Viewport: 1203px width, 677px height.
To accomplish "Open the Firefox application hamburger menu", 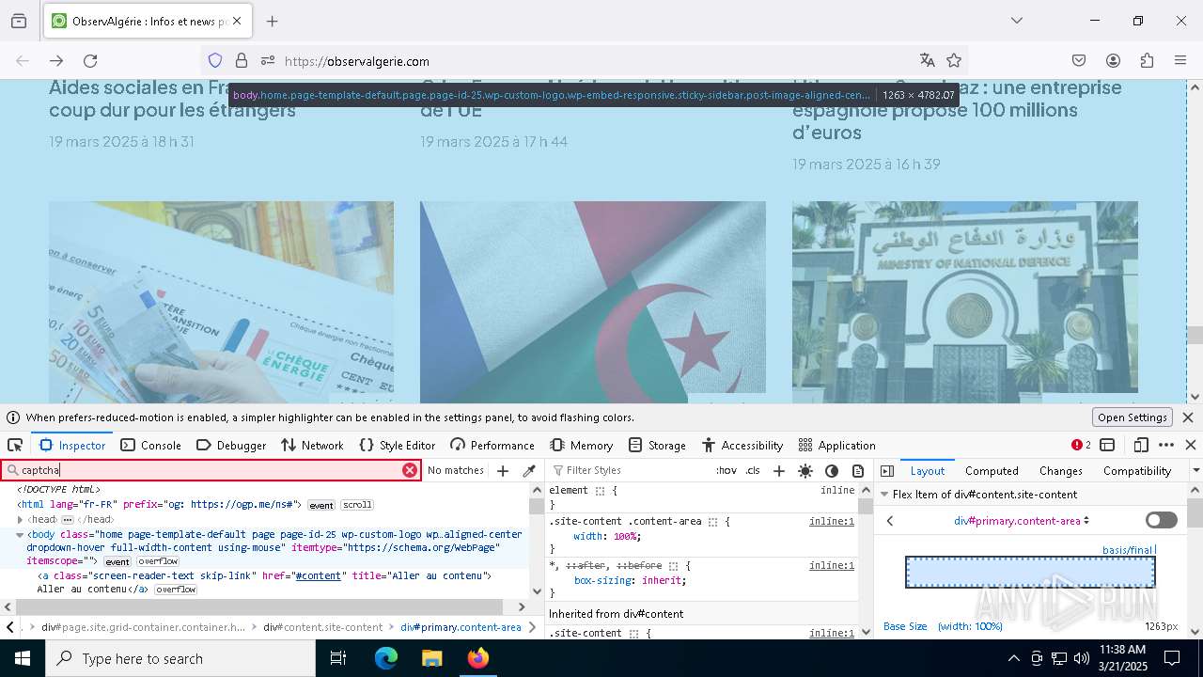I will [x=1180, y=60].
